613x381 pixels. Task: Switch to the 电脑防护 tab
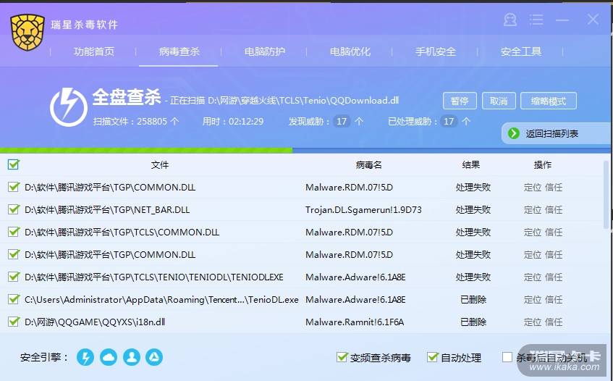[265, 51]
